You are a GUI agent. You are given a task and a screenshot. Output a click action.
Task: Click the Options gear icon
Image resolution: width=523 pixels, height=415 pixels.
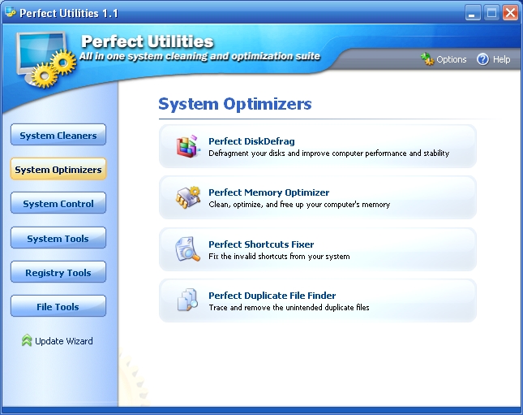tap(427, 59)
